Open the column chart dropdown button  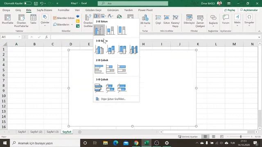click(97, 16)
